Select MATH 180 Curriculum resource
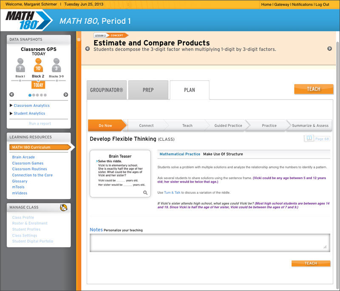The height and width of the screenshot is (291, 340). click(x=40, y=147)
